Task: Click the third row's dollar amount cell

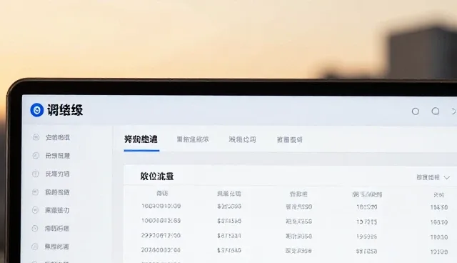Action: click(x=229, y=236)
